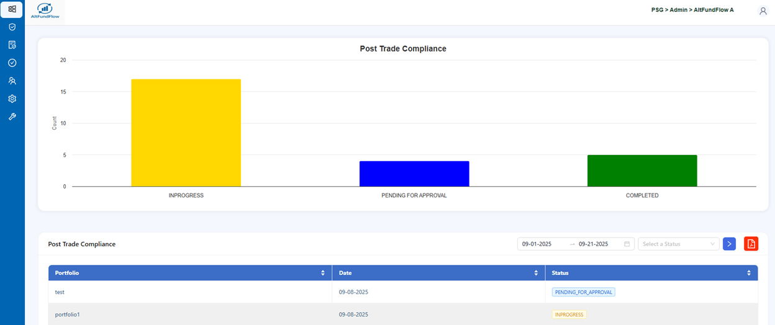This screenshot has height=325, width=775.
Task: Click the yellow INPROGRESS bar in chart
Action: [x=186, y=133]
